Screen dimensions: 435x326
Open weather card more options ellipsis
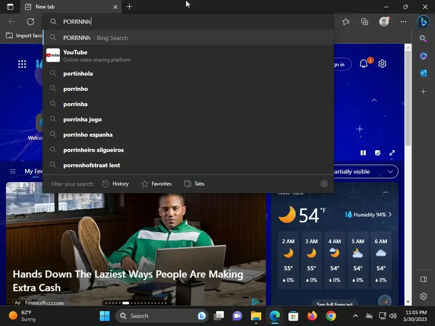point(386,192)
